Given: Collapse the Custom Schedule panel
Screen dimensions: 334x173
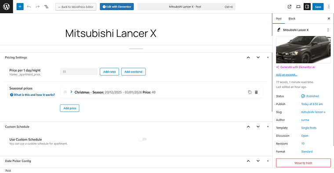Looking at the screenshot, I should [x=268, y=126].
